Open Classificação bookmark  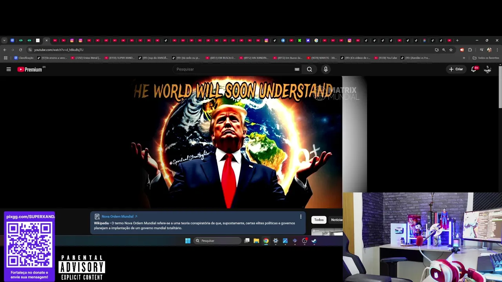(24, 58)
